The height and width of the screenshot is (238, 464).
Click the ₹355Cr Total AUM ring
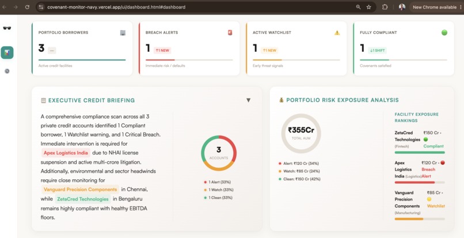coord(301,133)
